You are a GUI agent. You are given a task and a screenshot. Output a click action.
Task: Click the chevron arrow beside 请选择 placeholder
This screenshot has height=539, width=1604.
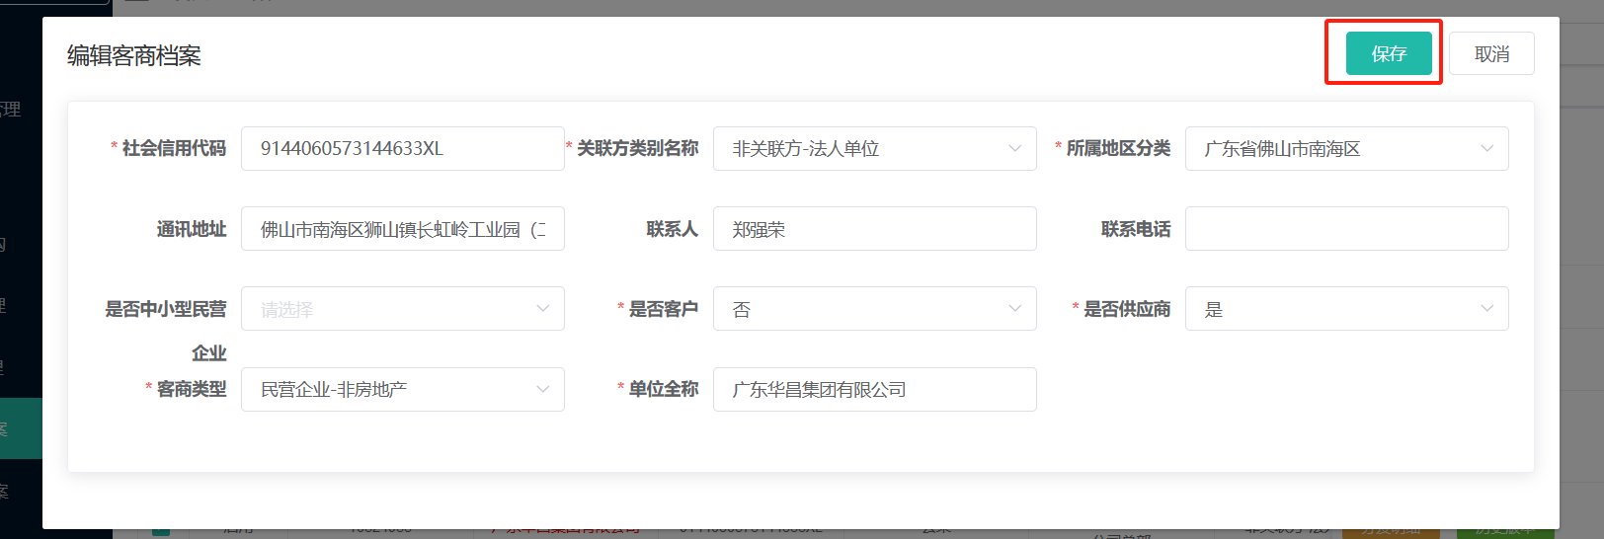(542, 309)
